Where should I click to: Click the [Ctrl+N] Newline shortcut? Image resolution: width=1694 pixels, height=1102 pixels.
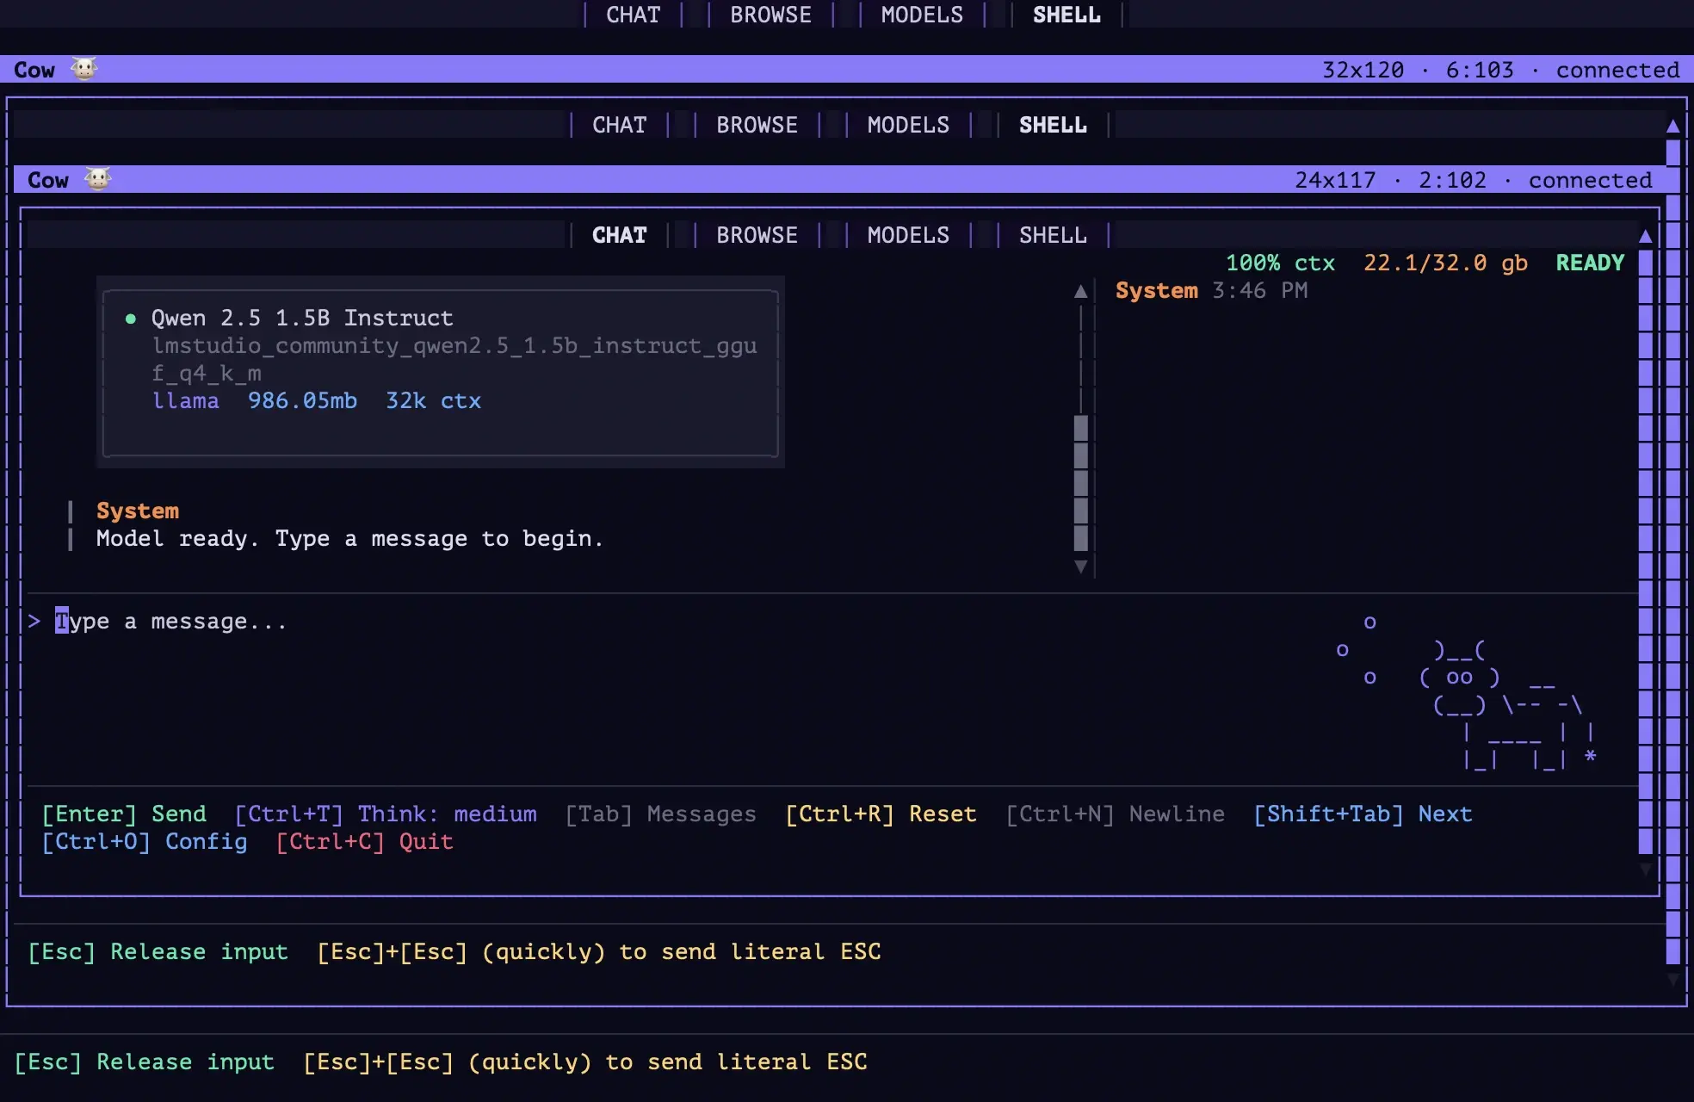pos(1115,814)
